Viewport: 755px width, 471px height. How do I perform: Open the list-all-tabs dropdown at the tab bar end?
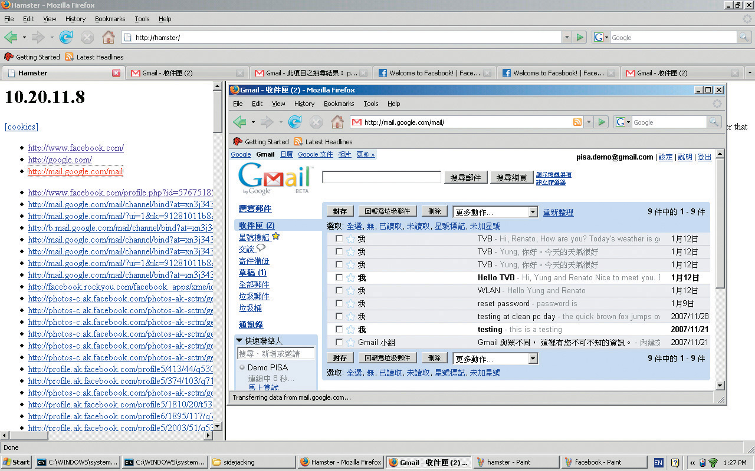(x=749, y=73)
